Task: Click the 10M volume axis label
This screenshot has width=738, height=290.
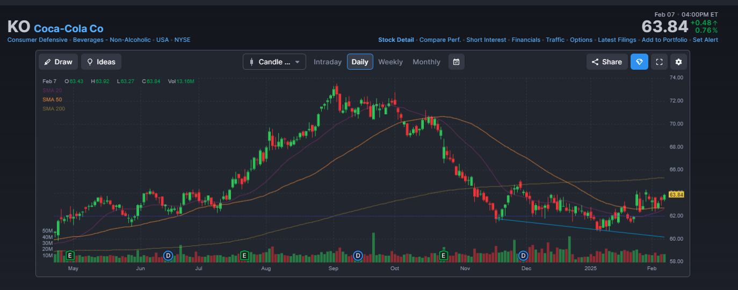Action: click(x=47, y=255)
